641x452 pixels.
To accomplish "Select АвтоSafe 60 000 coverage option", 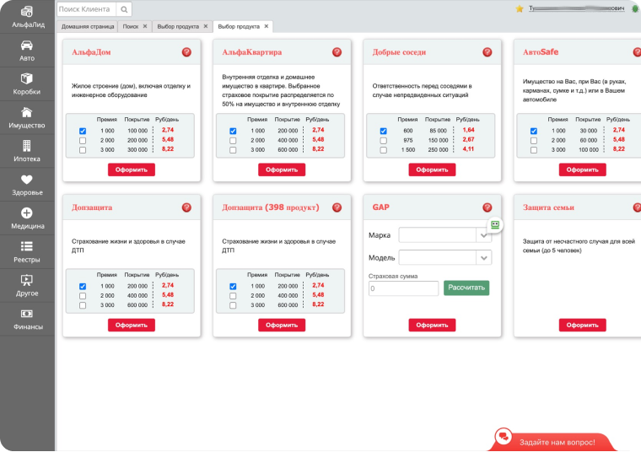I will pos(534,141).
